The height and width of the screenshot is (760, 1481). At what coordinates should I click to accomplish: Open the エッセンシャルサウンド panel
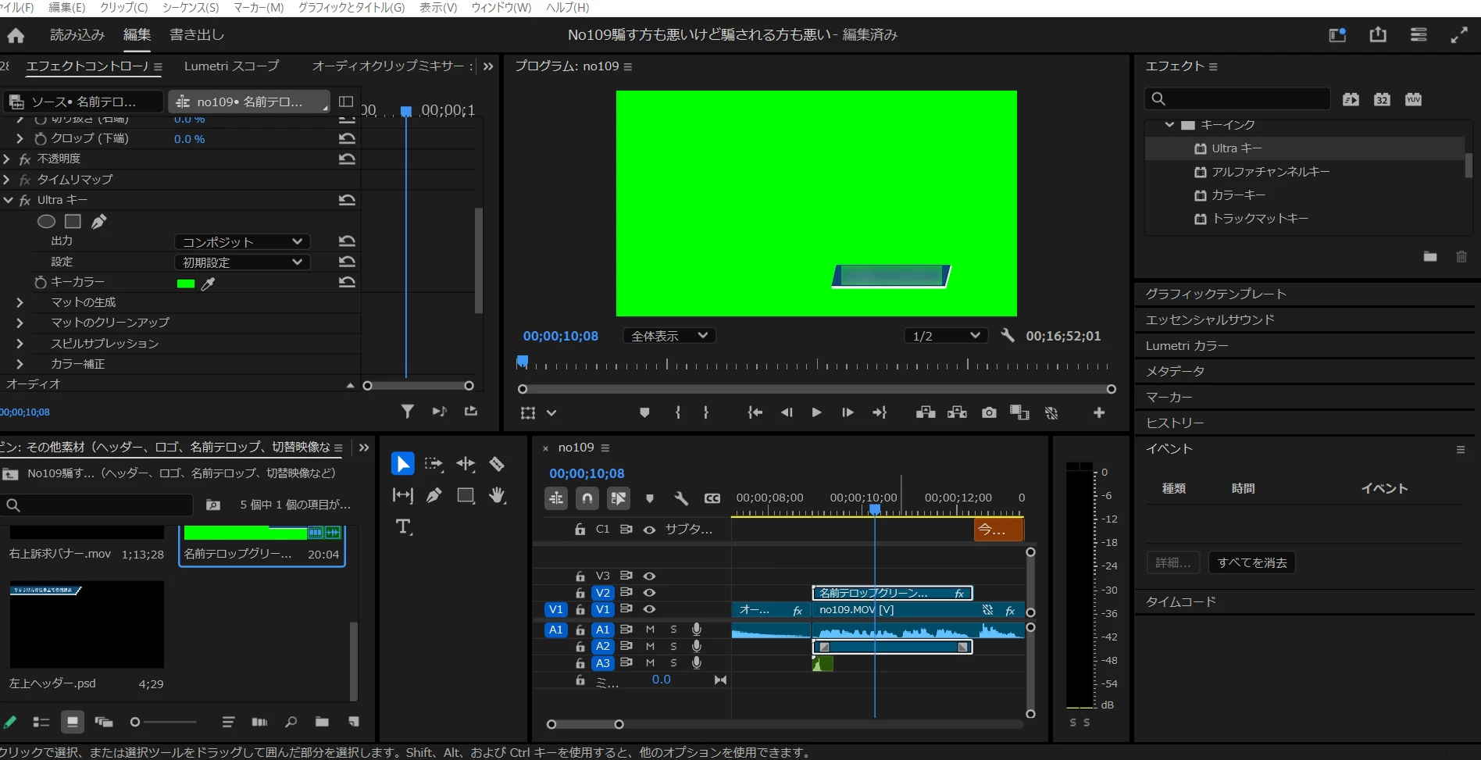[1210, 319]
